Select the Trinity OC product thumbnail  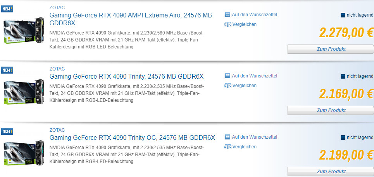pyautogui.click(x=24, y=153)
